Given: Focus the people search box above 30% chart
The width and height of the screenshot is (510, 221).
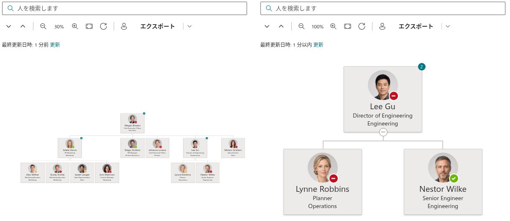Looking at the screenshot, I should click(x=125, y=8).
